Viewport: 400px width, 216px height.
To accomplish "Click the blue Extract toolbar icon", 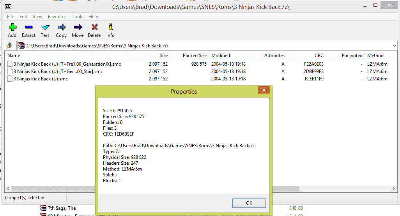I will pos(29,27).
